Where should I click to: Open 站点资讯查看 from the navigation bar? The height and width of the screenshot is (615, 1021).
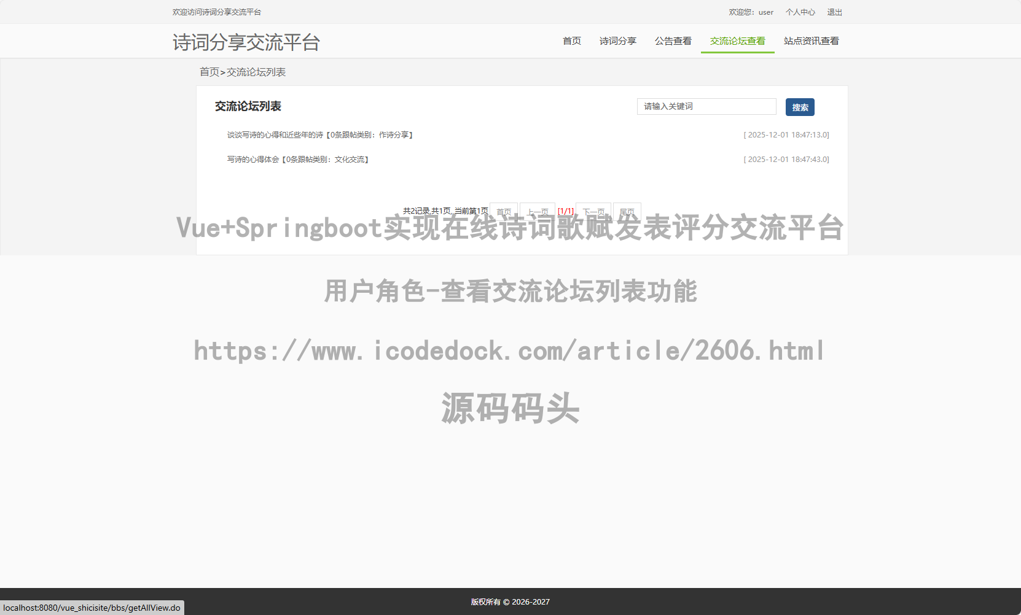811,41
